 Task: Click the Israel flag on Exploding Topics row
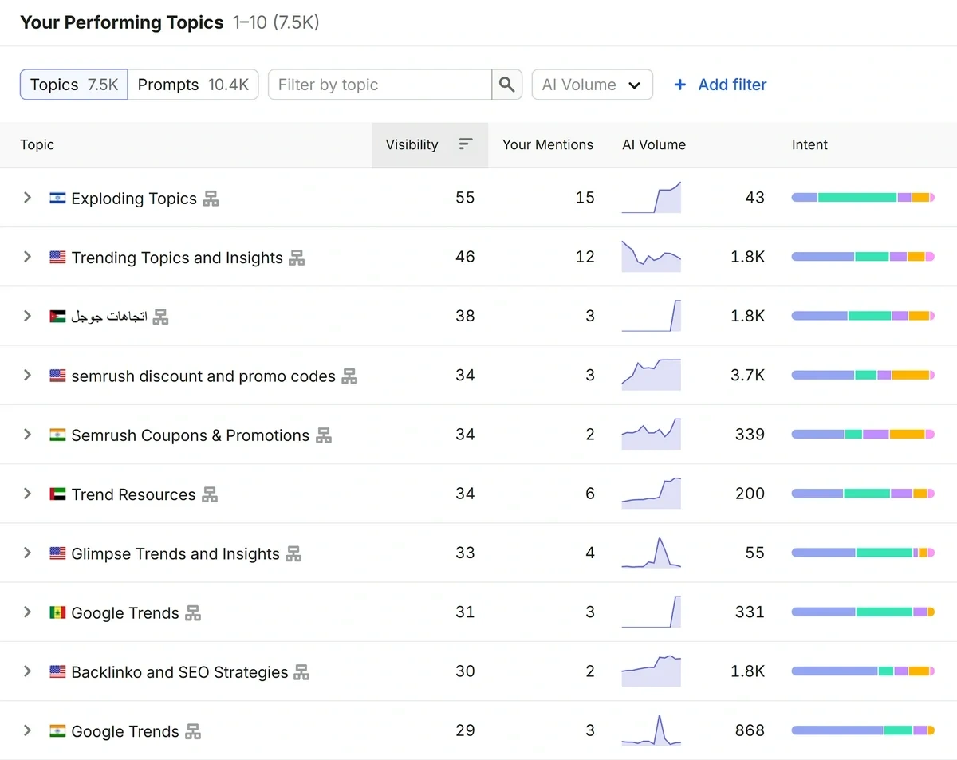click(57, 199)
